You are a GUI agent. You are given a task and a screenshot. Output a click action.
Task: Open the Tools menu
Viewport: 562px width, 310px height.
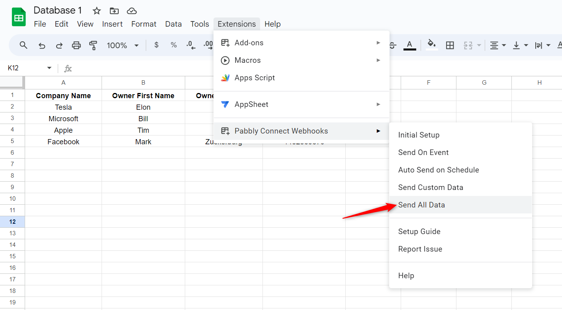(200, 24)
